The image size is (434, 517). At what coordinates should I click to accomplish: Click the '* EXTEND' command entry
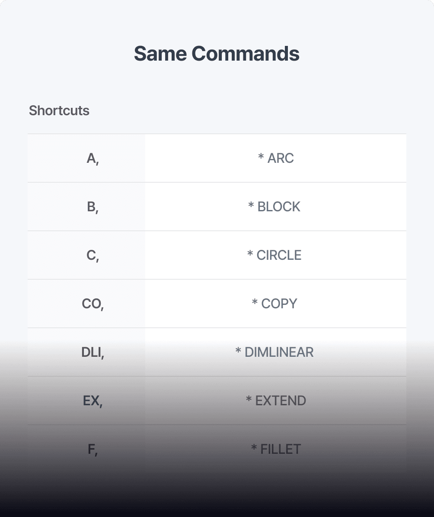tap(276, 401)
